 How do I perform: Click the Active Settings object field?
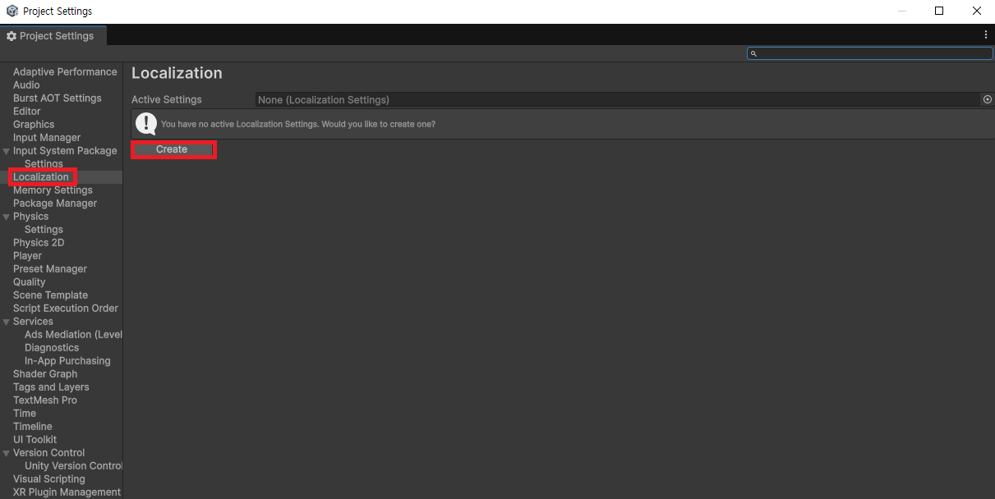pyautogui.click(x=618, y=99)
